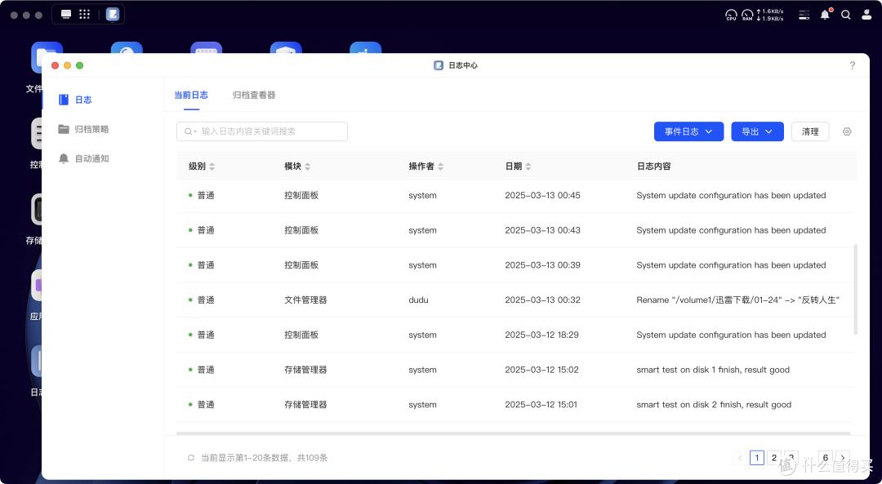Click the refresh icon beside data count
Image resolution: width=882 pixels, height=484 pixels.
pyautogui.click(x=191, y=458)
